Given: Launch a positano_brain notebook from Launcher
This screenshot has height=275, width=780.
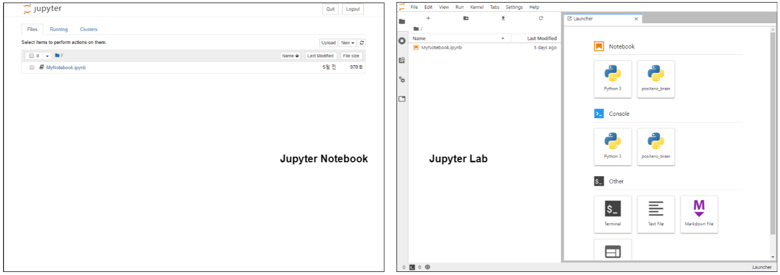Looking at the screenshot, I should click(656, 79).
